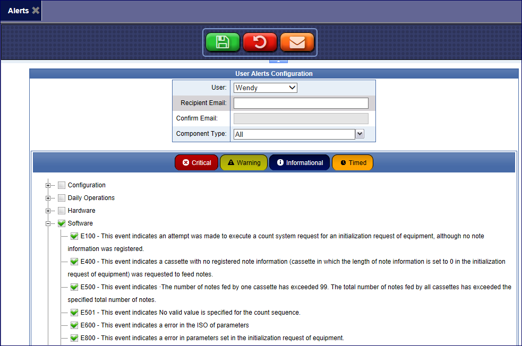Select the Warning alerts filter
The image size is (522, 346).
243,163
